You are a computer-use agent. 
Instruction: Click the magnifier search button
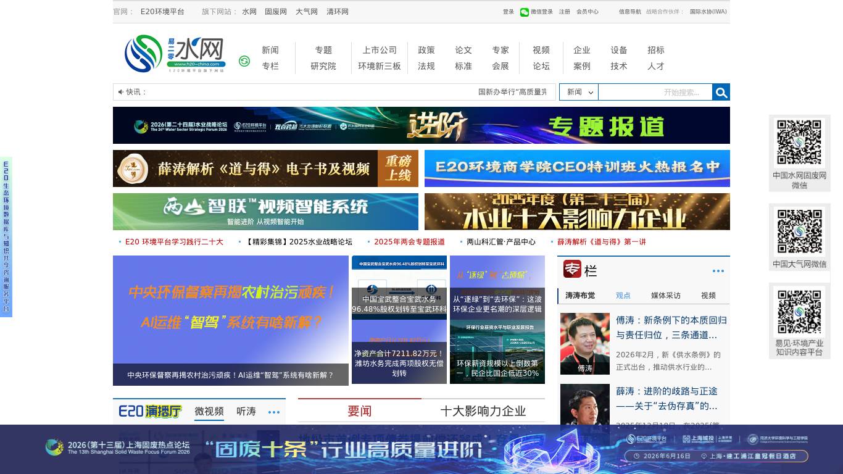click(x=721, y=92)
